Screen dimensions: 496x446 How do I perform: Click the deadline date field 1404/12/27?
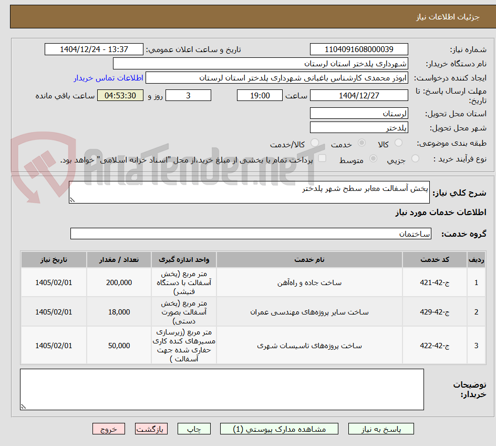click(x=359, y=95)
